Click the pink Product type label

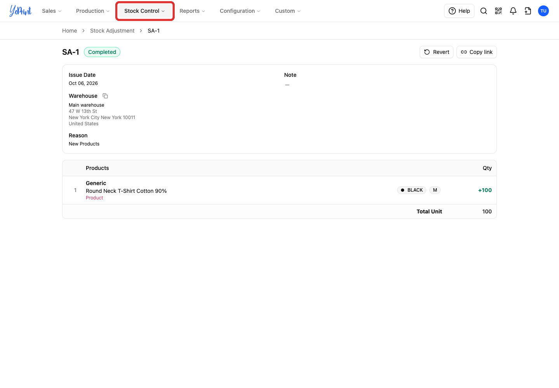[x=94, y=198]
